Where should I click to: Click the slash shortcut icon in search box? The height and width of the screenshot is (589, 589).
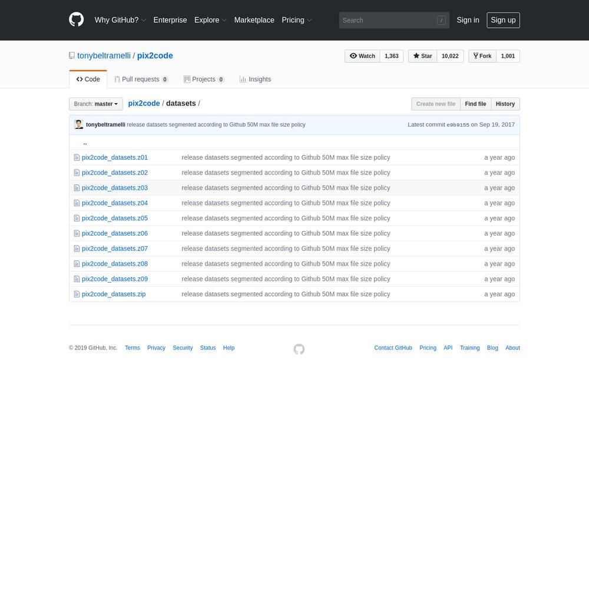[441, 20]
